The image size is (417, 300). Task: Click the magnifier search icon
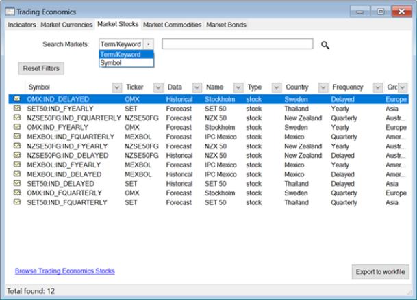[x=325, y=45]
